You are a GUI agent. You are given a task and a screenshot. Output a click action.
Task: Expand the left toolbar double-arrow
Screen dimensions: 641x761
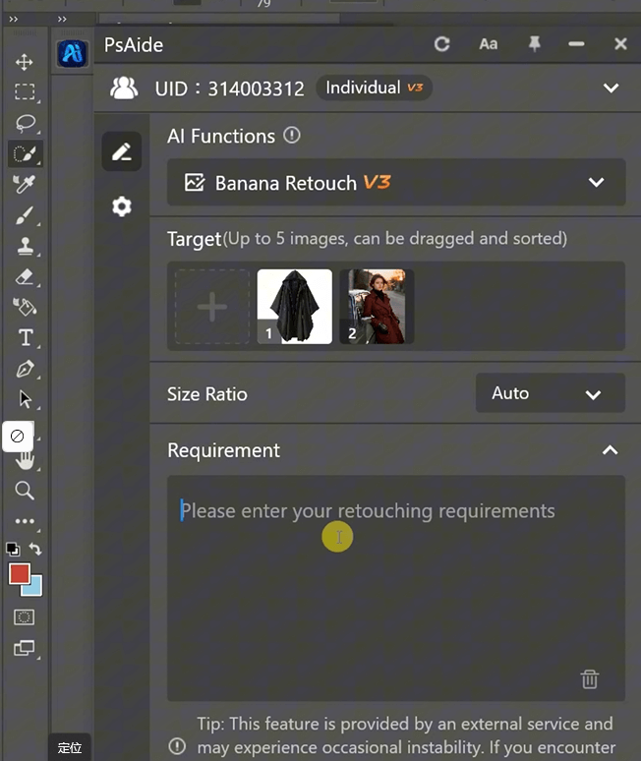[14, 19]
